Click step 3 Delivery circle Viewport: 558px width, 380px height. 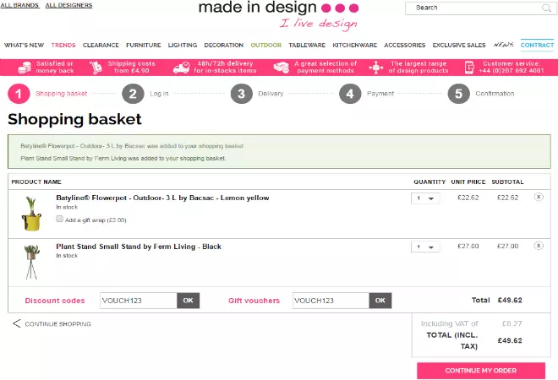pyautogui.click(x=241, y=94)
